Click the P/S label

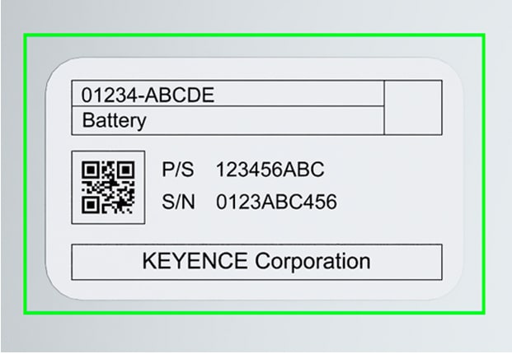point(180,170)
